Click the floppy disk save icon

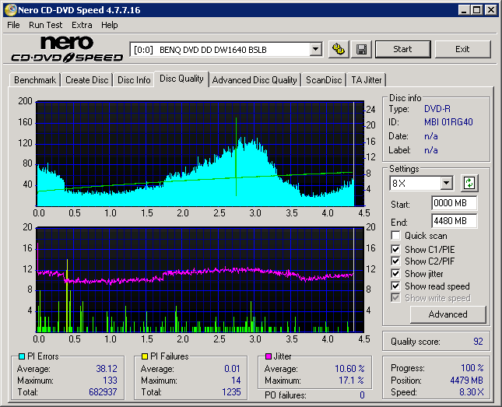362,49
